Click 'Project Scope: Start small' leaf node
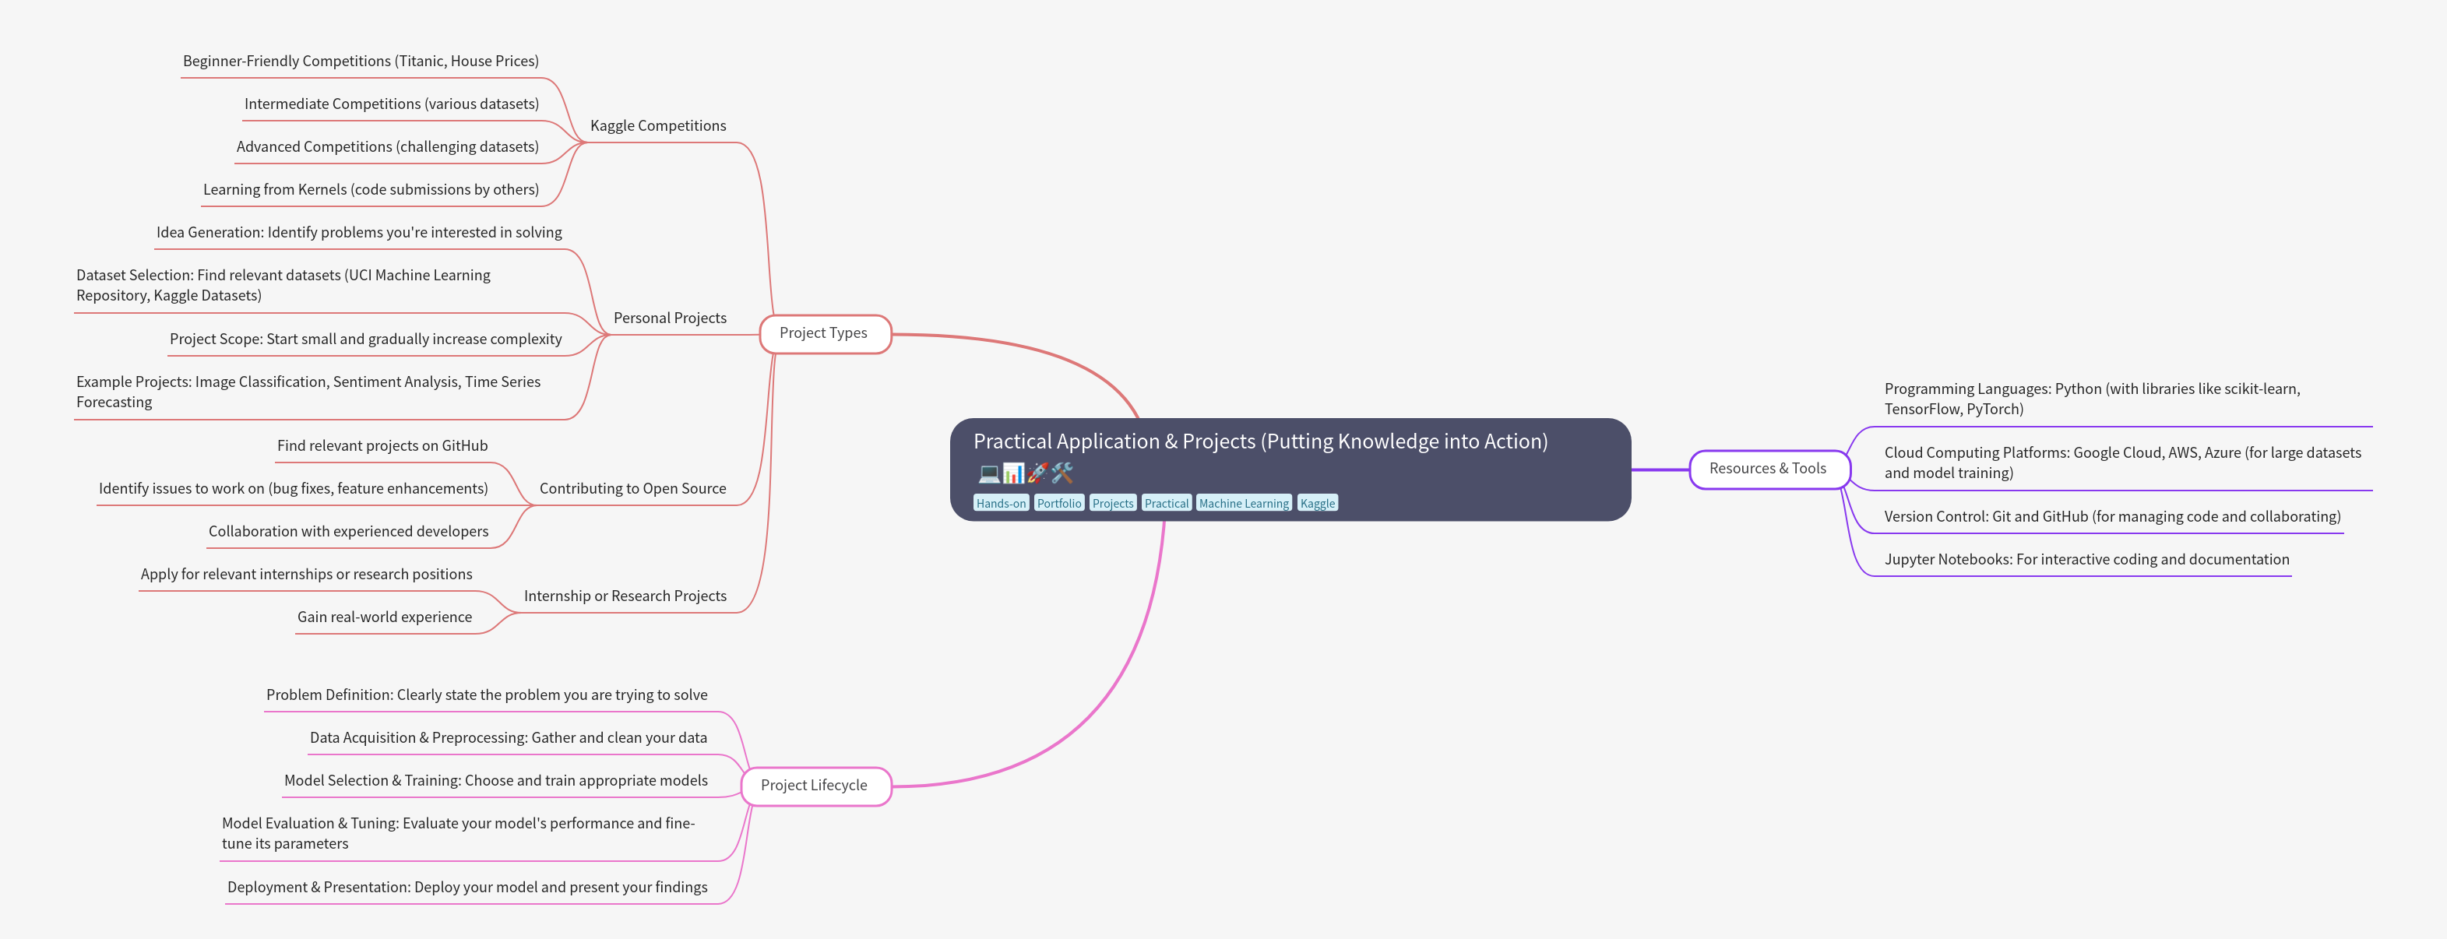The image size is (2447, 939). click(x=366, y=339)
